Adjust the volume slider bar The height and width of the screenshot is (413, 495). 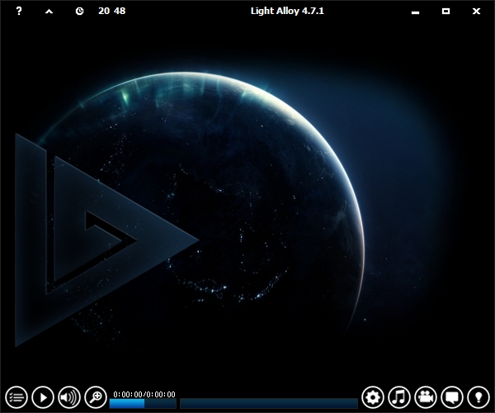142,404
